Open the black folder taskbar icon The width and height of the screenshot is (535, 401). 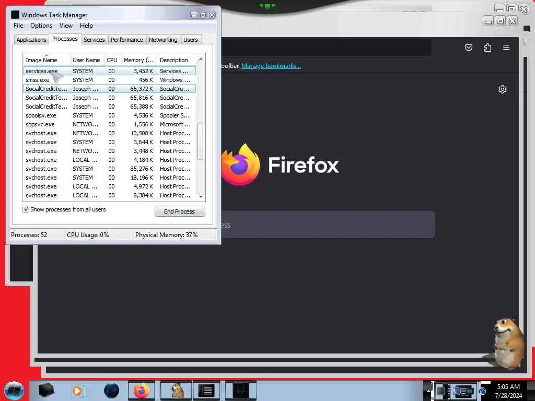tap(46, 391)
